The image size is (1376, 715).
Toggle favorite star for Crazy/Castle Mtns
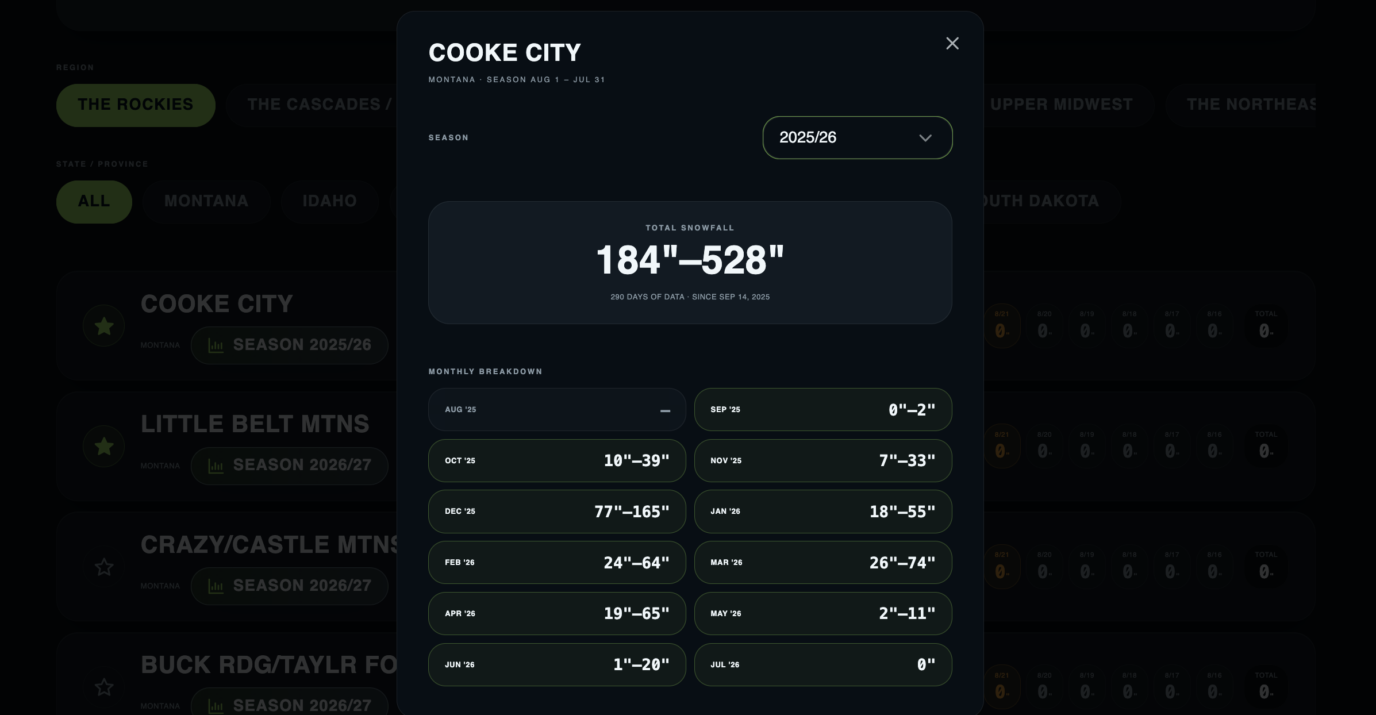pos(104,567)
